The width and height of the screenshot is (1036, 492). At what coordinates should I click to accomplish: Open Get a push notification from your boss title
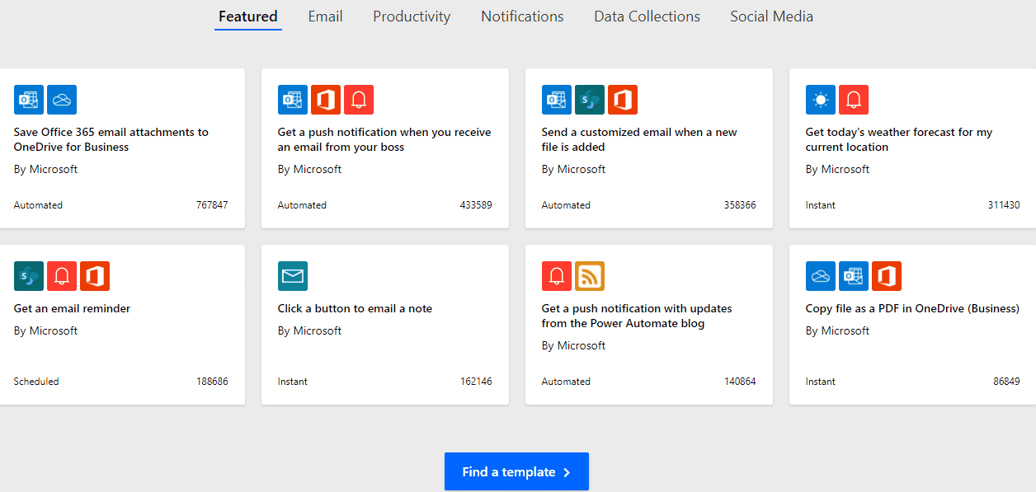pos(384,139)
